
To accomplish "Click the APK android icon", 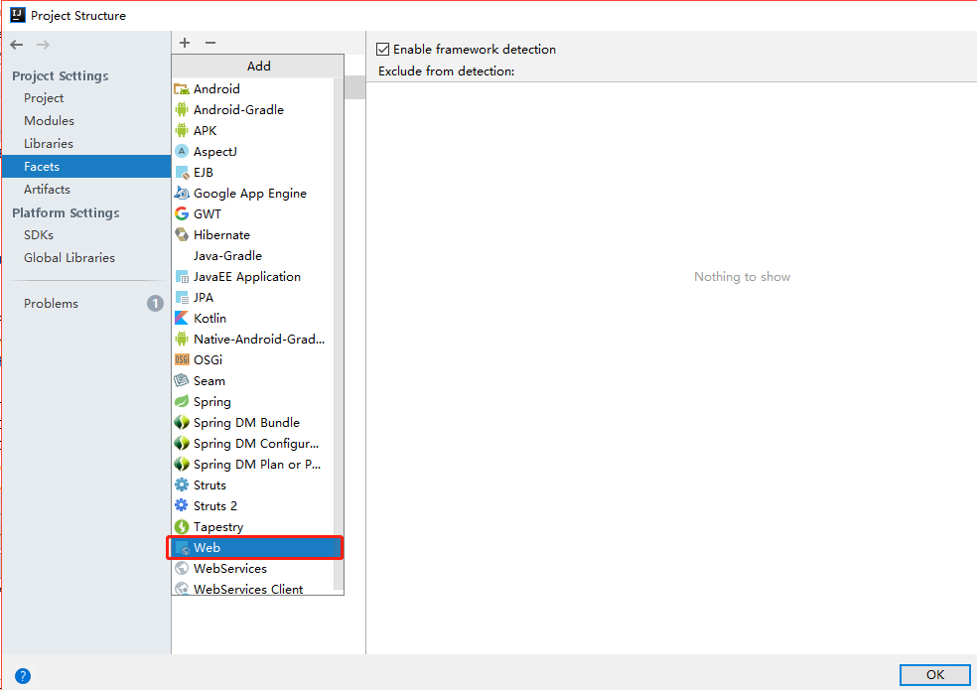I will click(x=182, y=130).
